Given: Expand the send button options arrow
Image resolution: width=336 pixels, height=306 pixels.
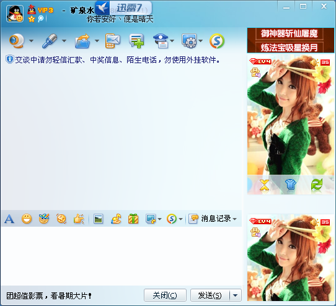Looking at the screenshot, I should click(x=236, y=295).
